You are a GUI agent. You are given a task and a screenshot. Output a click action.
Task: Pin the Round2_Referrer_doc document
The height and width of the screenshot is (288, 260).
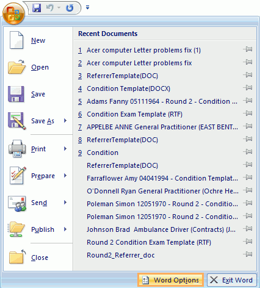[248, 254]
